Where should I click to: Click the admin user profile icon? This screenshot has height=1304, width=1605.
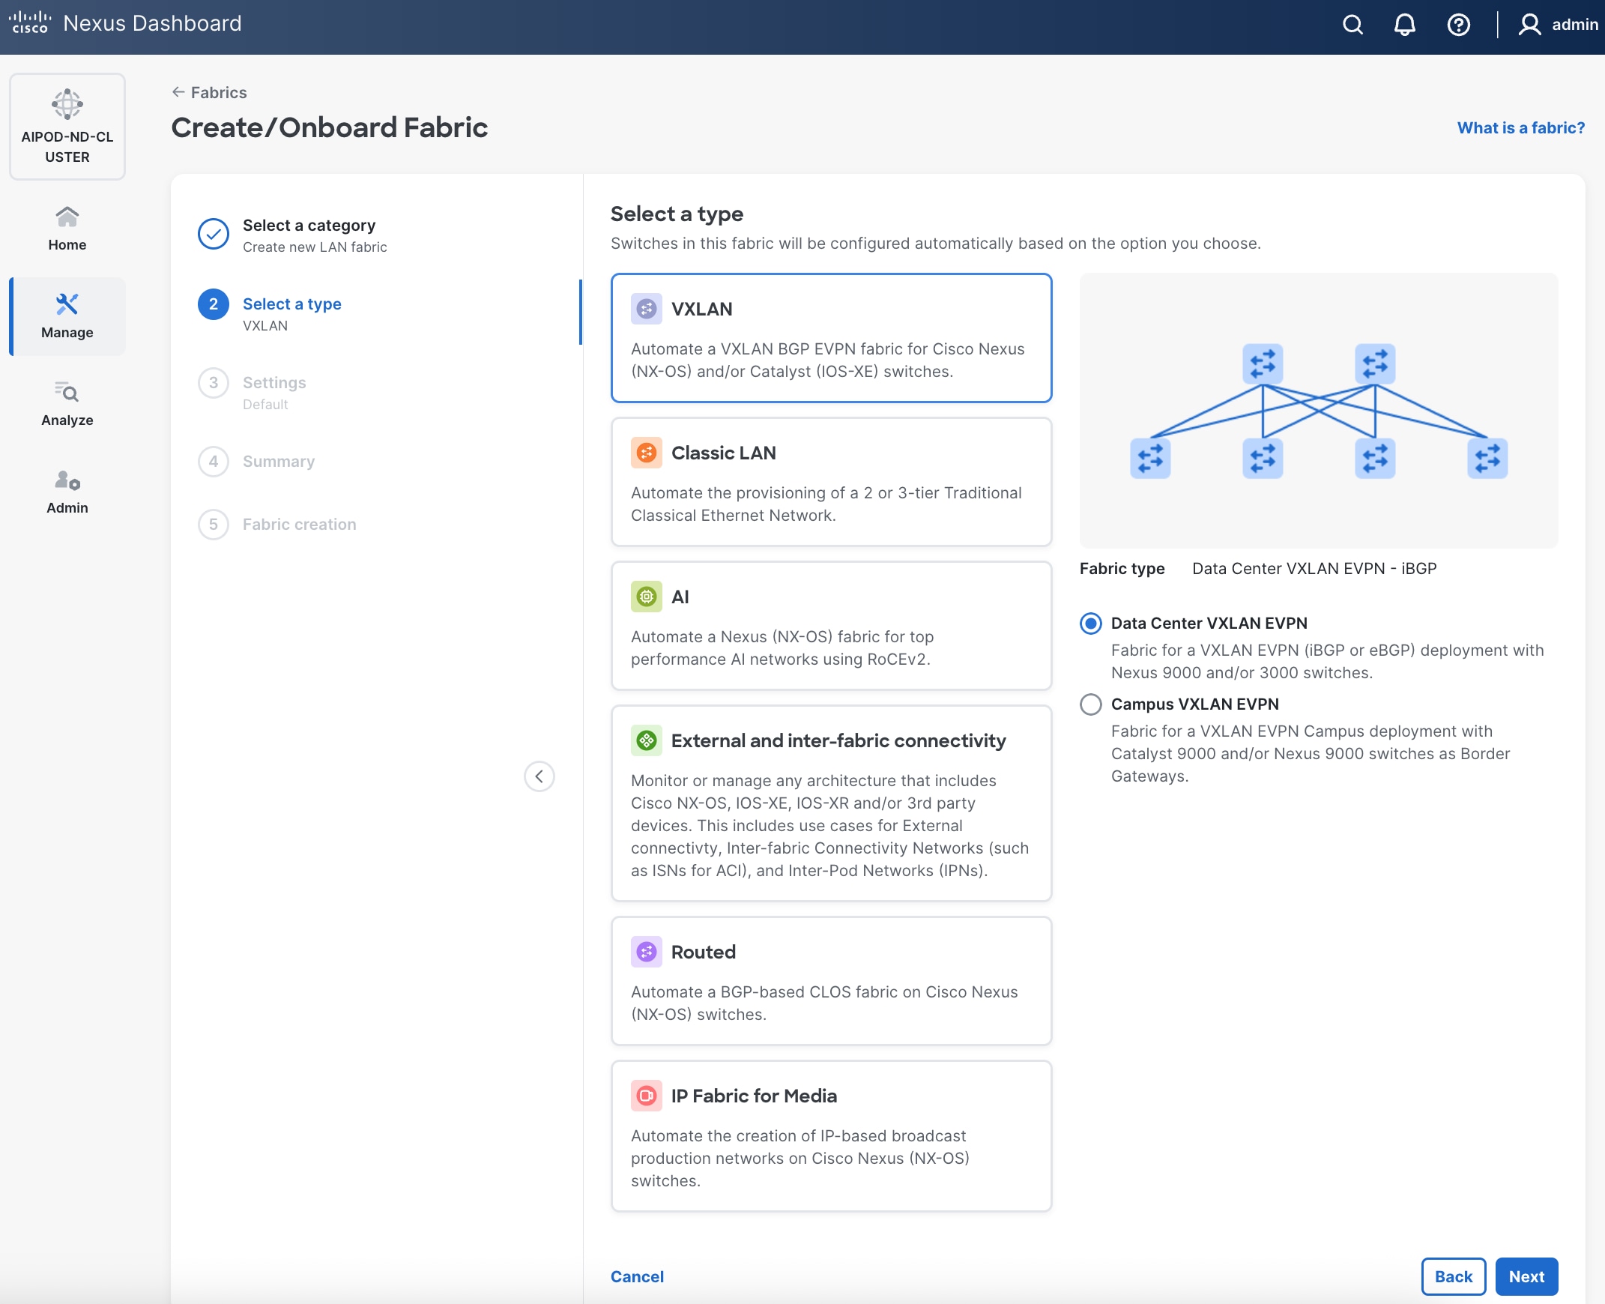coord(1529,25)
